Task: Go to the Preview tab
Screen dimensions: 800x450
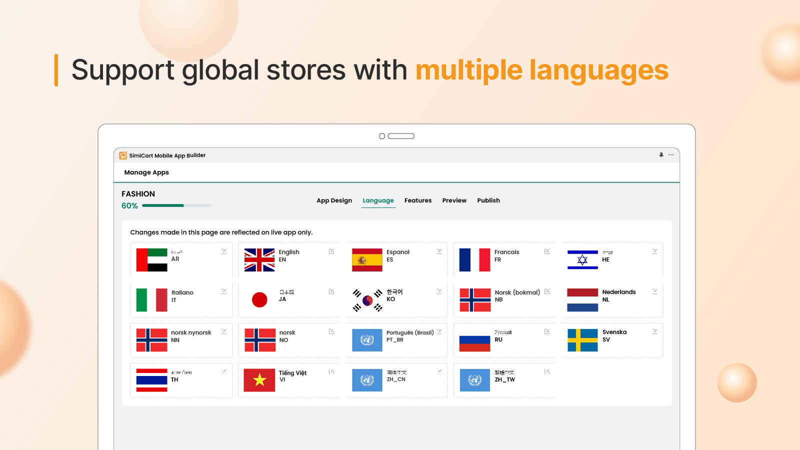Action: tap(454, 200)
